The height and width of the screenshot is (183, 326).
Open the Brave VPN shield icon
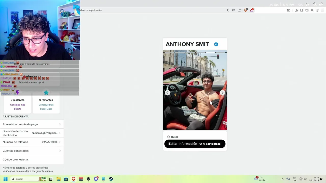pos(317,10)
